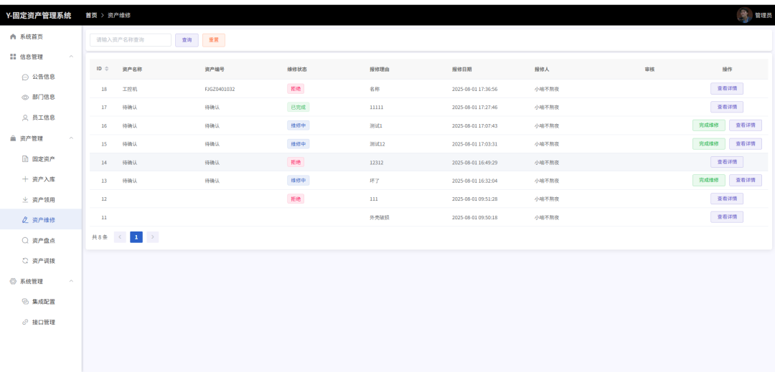View details of record ID 13

point(746,180)
